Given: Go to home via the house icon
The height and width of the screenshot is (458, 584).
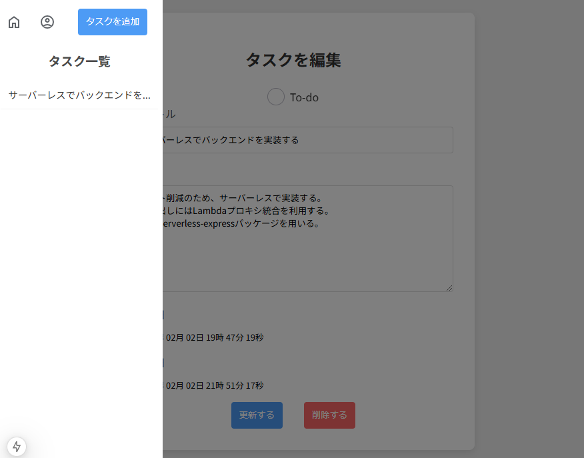Looking at the screenshot, I should pyautogui.click(x=14, y=22).
